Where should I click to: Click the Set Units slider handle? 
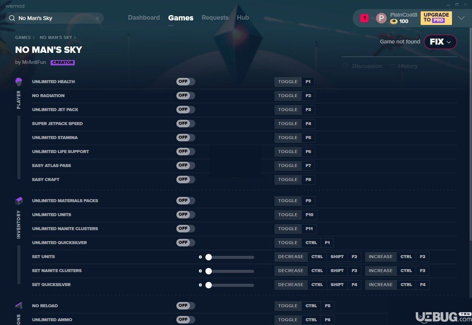tap(208, 257)
